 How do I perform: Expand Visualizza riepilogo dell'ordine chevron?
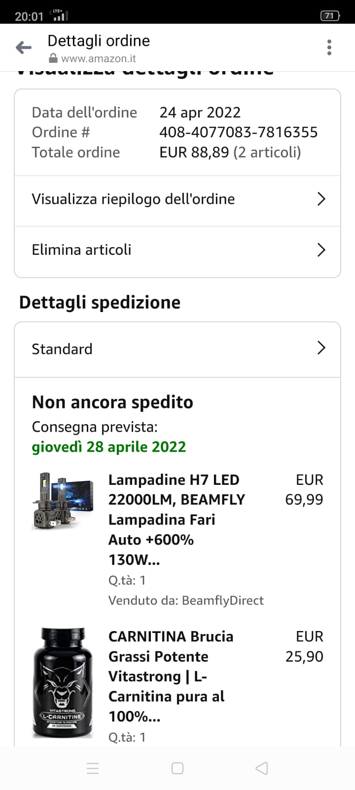[321, 199]
